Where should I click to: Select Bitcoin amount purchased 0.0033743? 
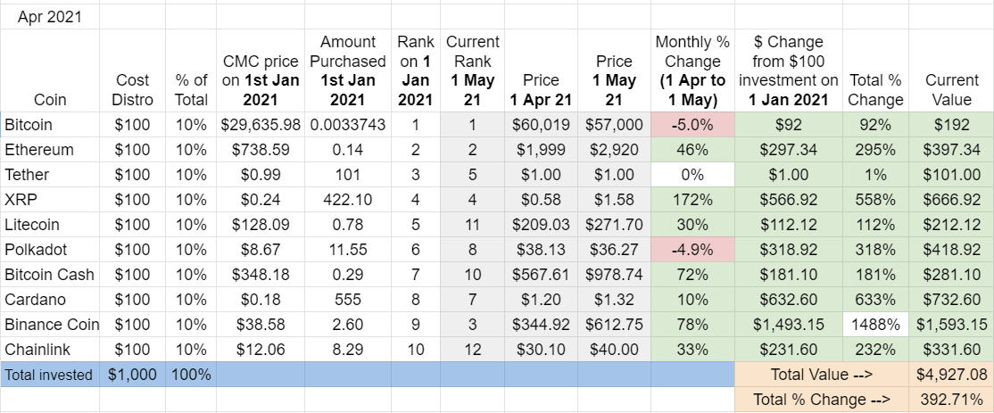pos(348,125)
